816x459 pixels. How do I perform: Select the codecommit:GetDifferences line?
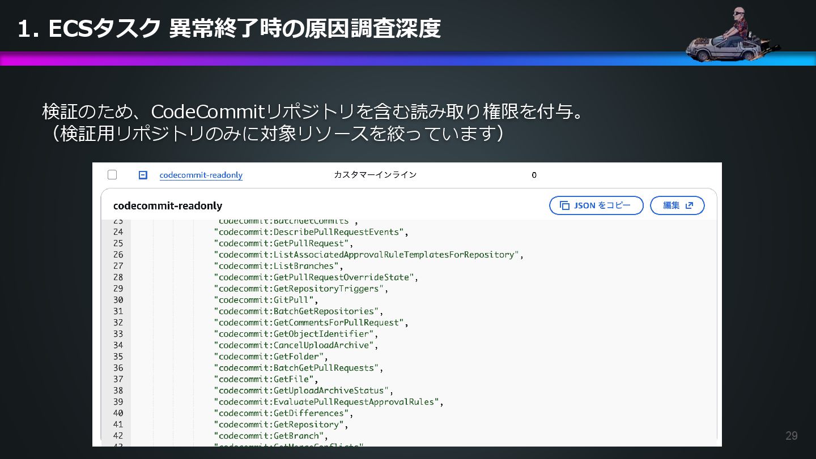(282, 413)
